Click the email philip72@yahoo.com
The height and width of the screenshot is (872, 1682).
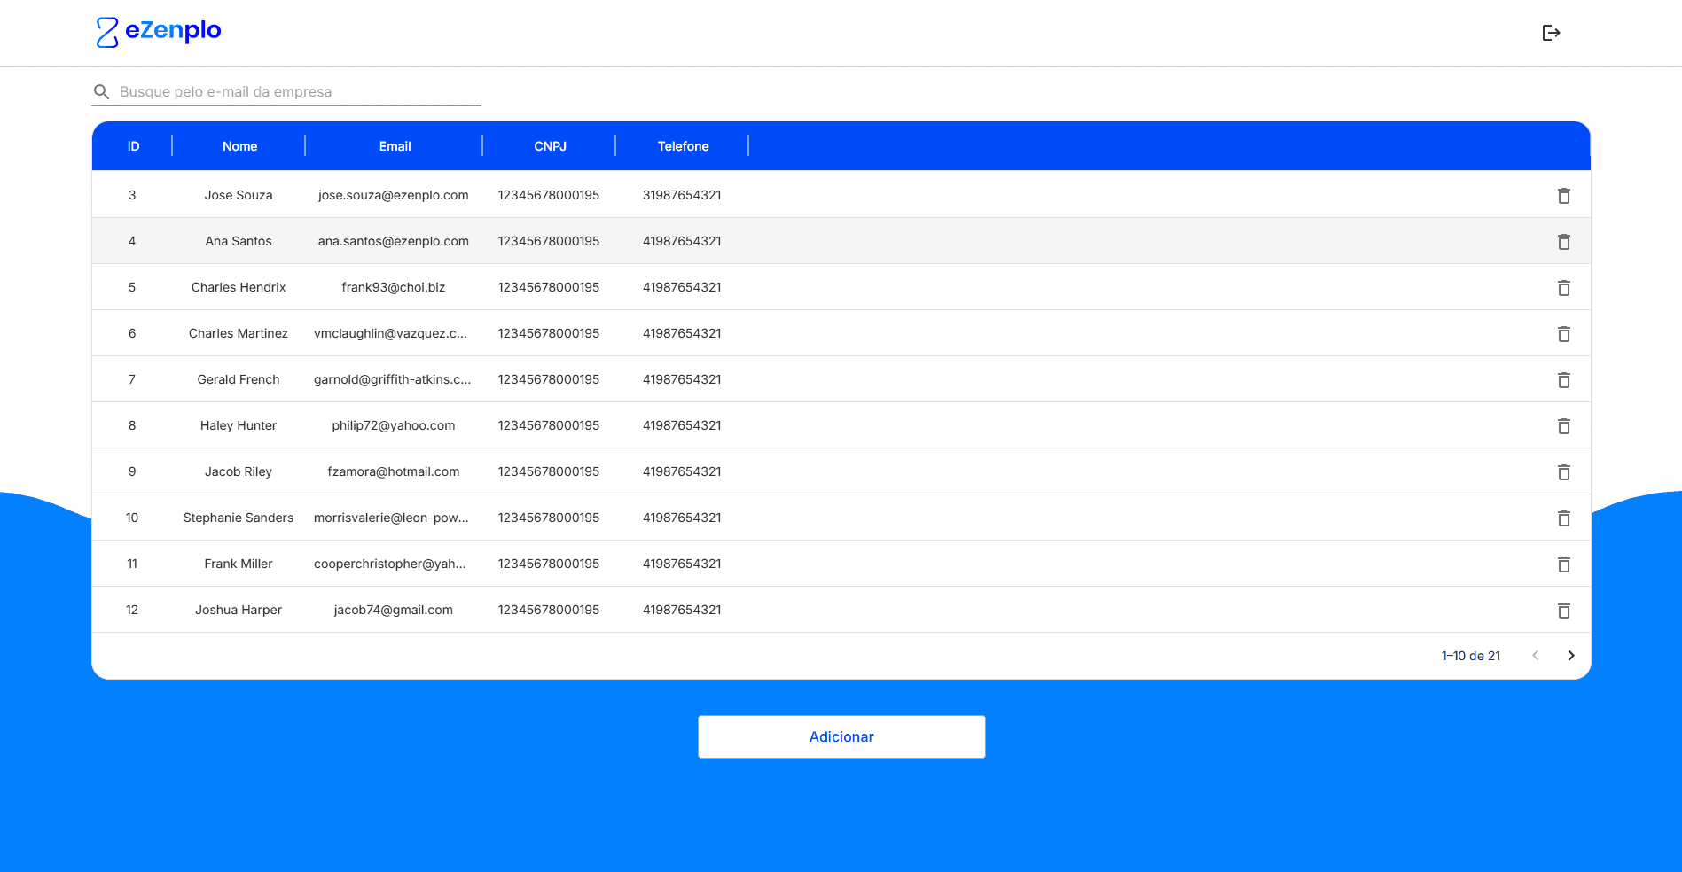pos(394,425)
